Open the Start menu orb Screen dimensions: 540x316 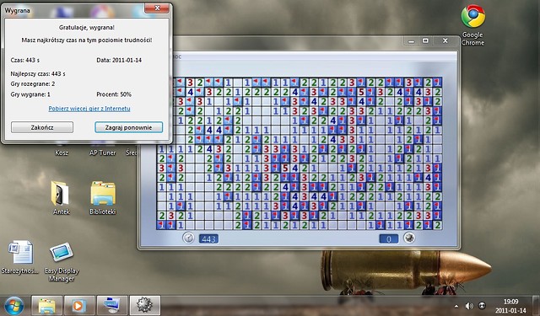(13, 306)
